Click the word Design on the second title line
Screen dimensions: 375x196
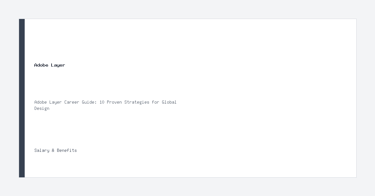coord(42,109)
